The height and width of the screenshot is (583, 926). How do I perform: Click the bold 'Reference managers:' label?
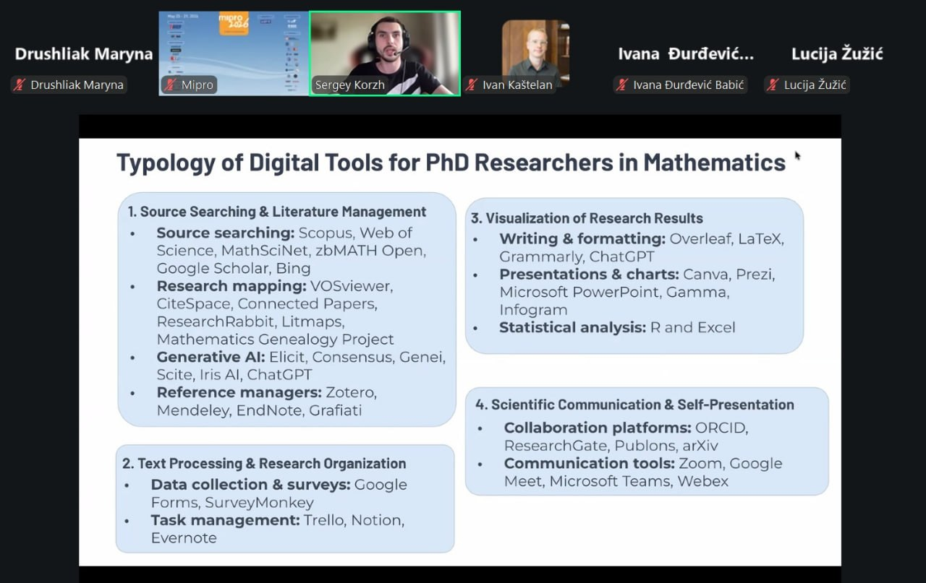[x=239, y=393]
